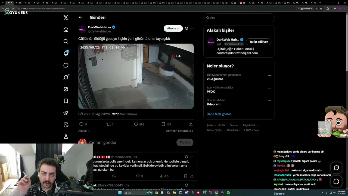
Task: Open Profile icon in left sidebar
Action: (x=66, y=137)
